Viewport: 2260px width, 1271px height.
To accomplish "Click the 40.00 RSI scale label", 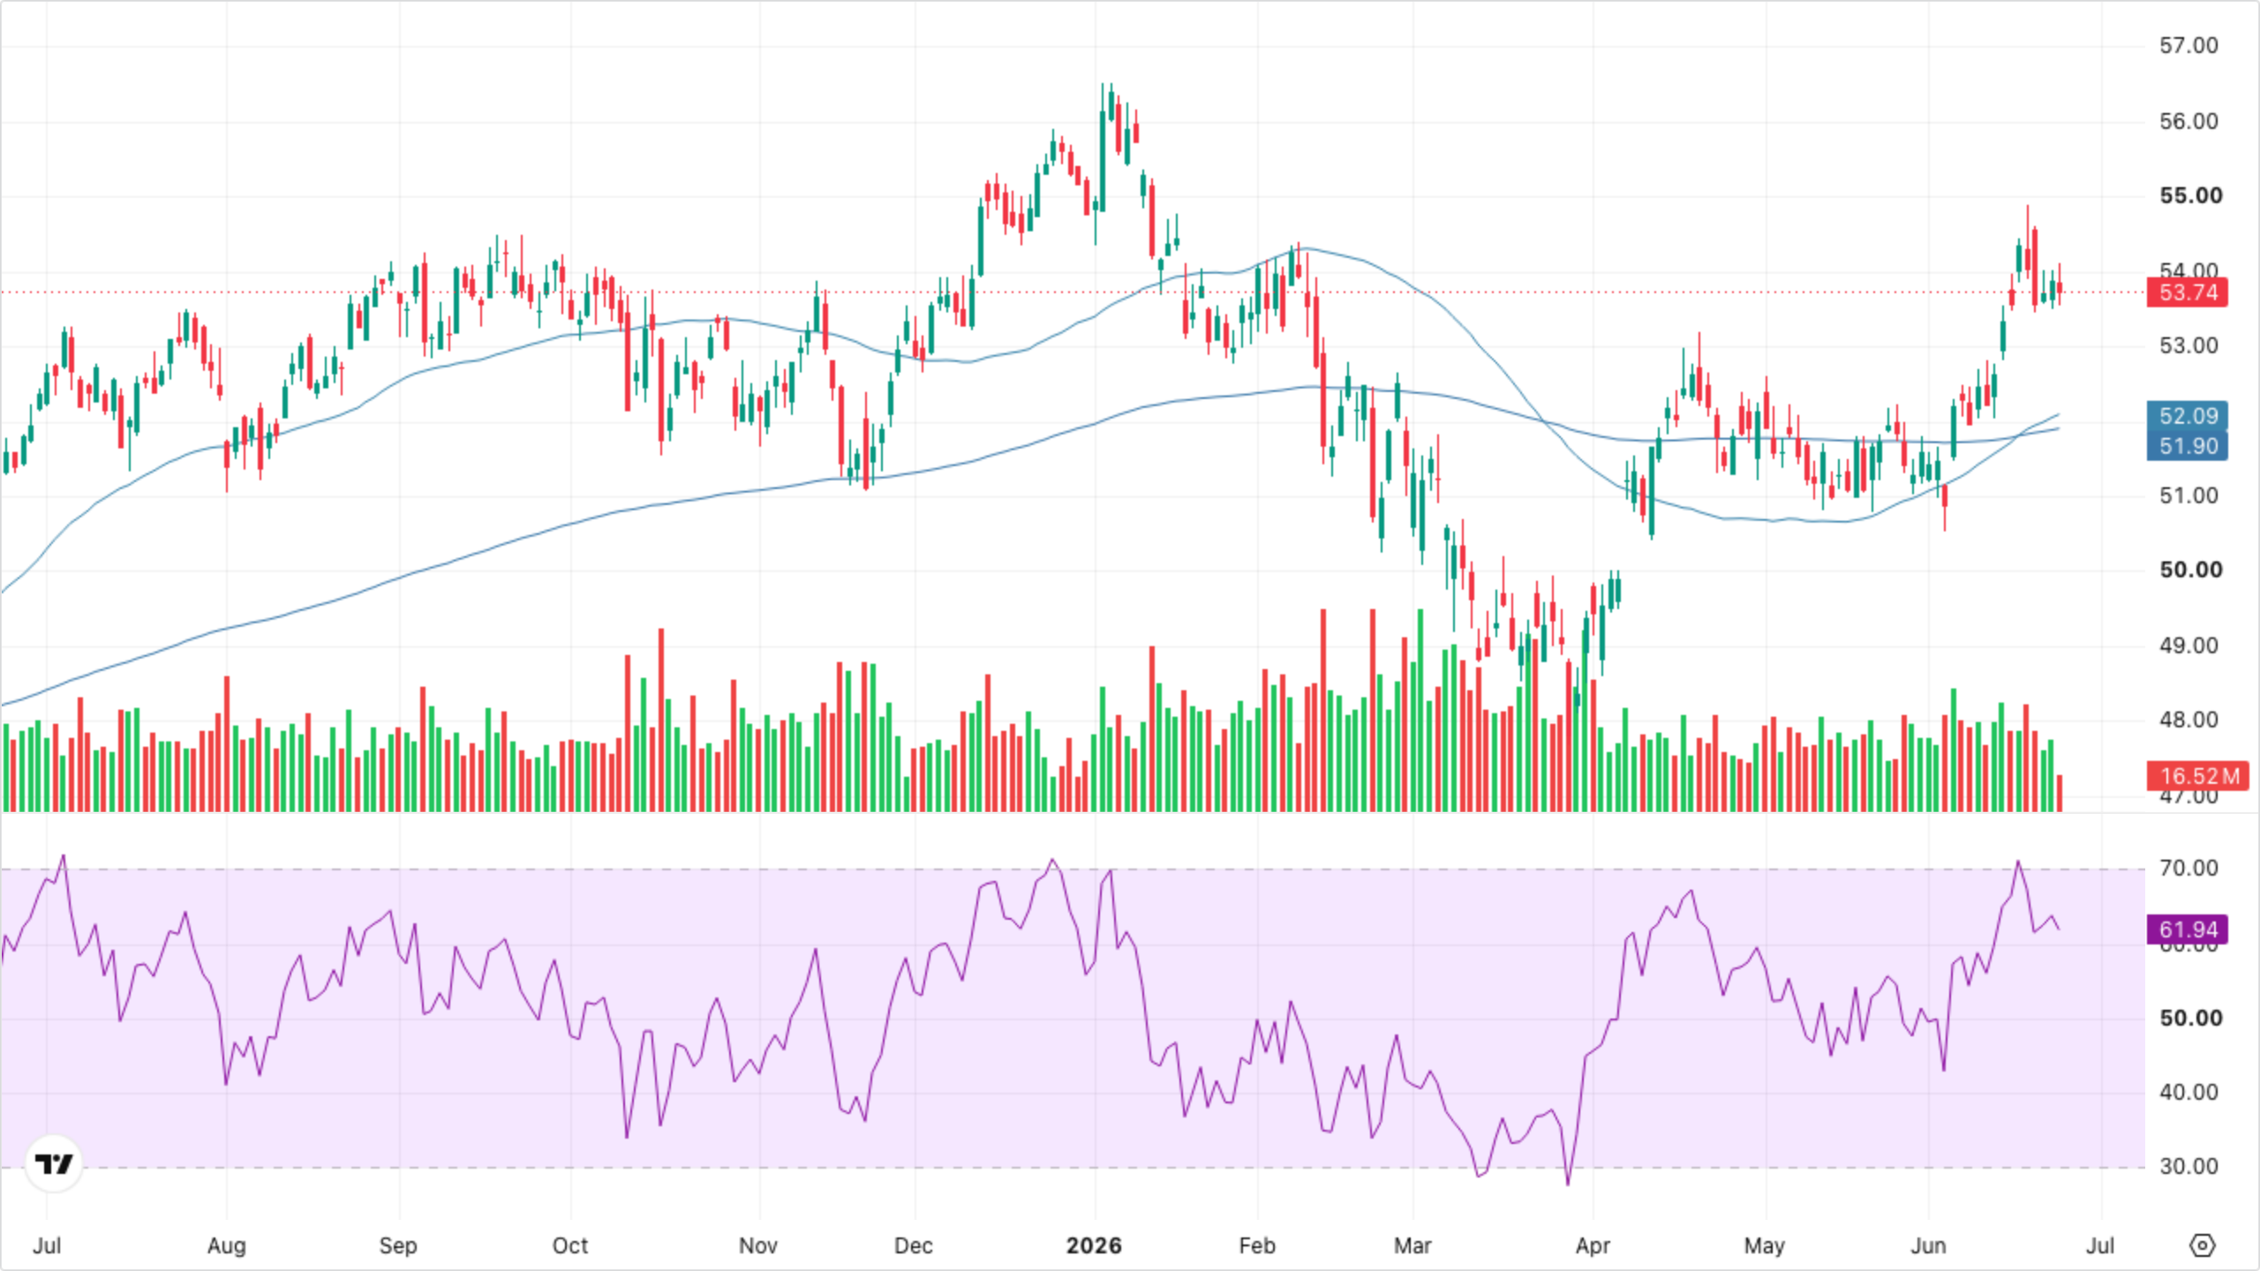I will tap(2188, 1092).
